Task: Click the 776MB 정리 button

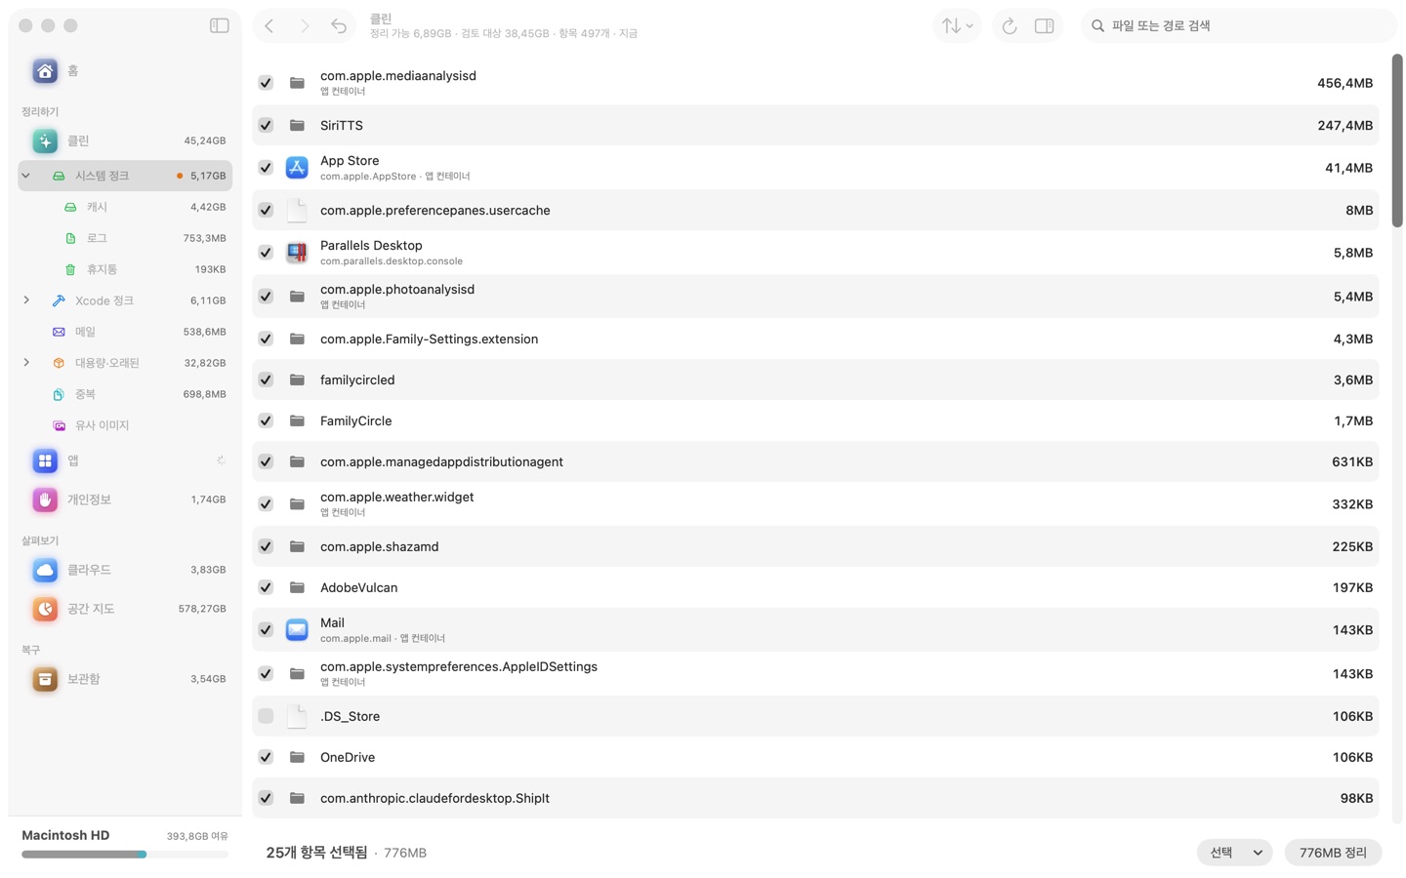Action: pyautogui.click(x=1333, y=853)
